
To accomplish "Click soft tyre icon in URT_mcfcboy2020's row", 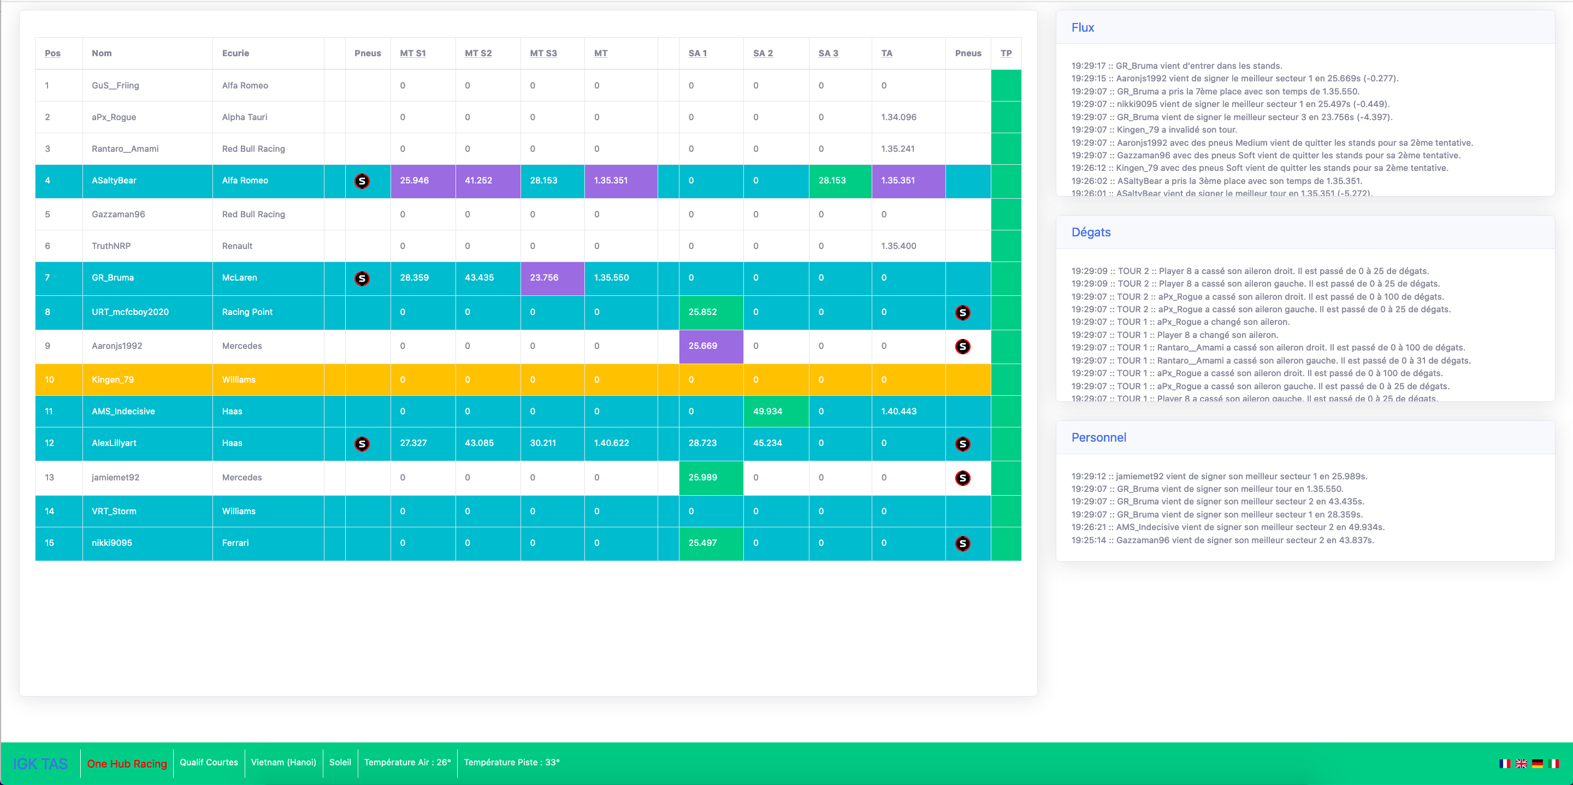I will point(963,313).
